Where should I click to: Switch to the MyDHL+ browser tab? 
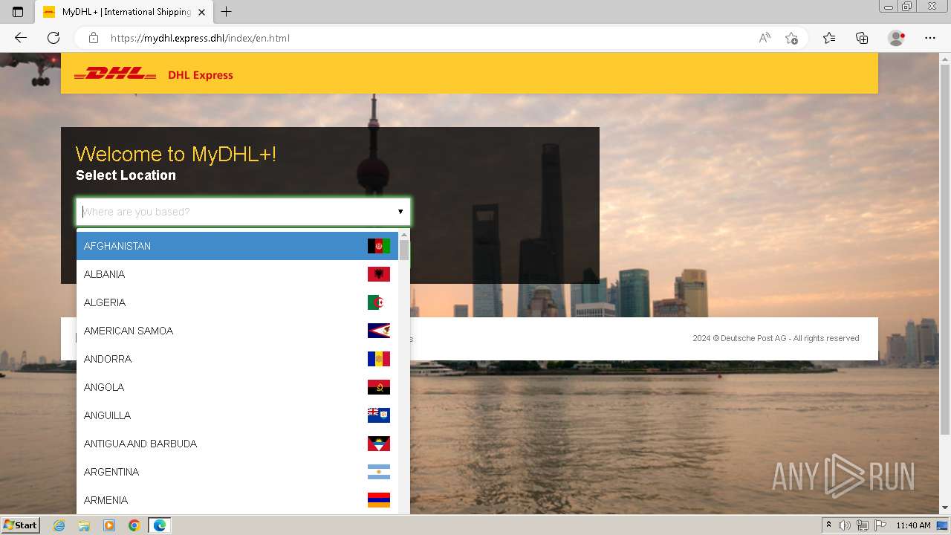(x=124, y=12)
